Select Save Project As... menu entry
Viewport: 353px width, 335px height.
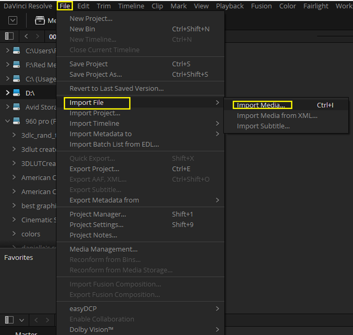[141, 74]
